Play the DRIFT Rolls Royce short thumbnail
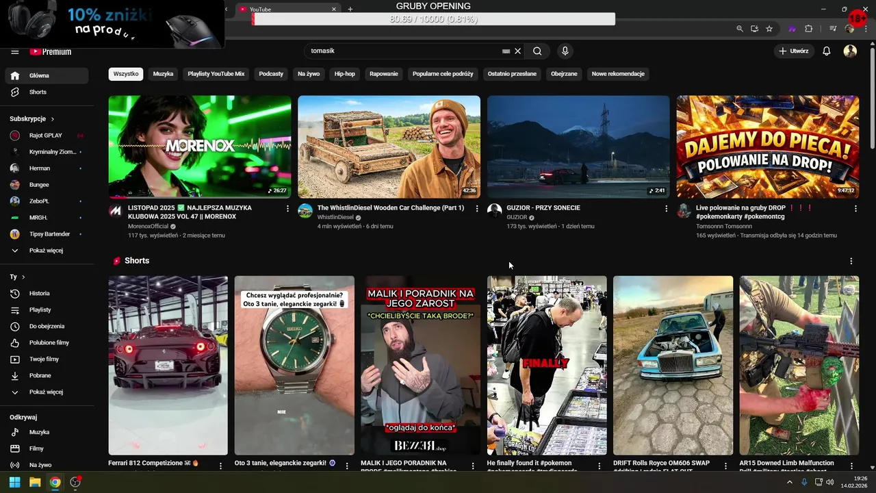 click(x=673, y=366)
